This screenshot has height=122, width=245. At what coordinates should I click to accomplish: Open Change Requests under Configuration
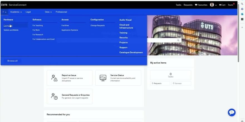coord(97,26)
